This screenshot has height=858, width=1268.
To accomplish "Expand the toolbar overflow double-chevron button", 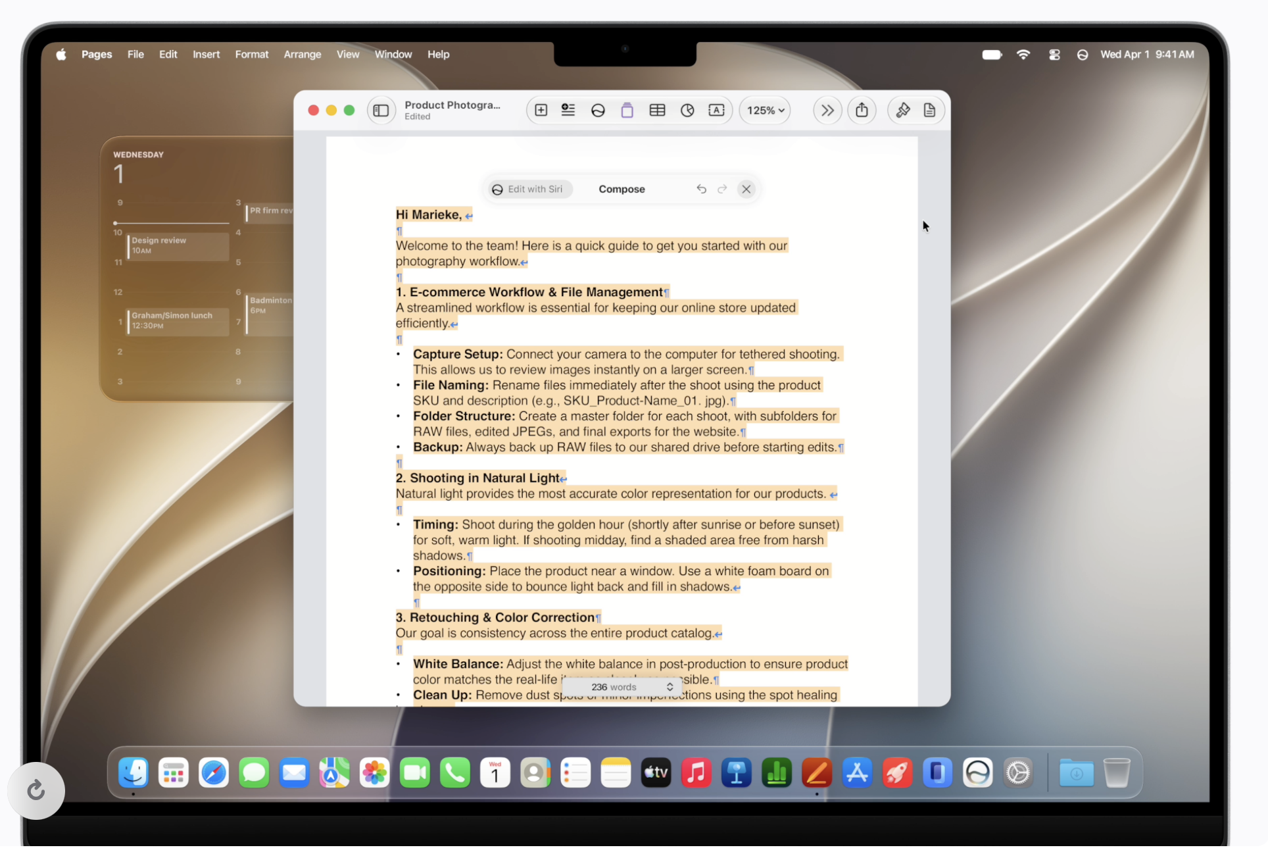I will (827, 111).
